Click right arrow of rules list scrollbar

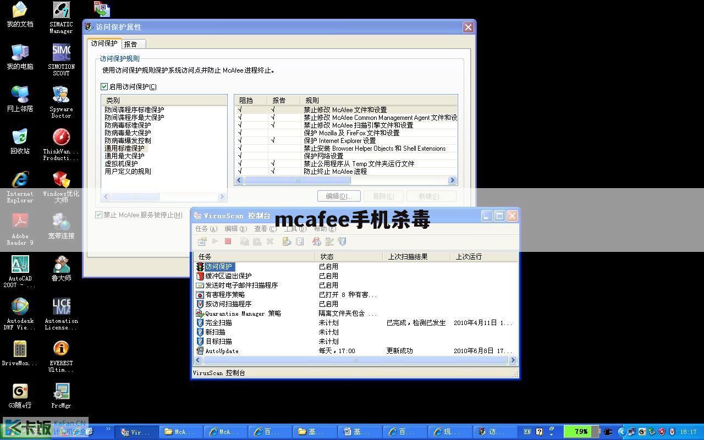pyautogui.click(x=453, y=180)
